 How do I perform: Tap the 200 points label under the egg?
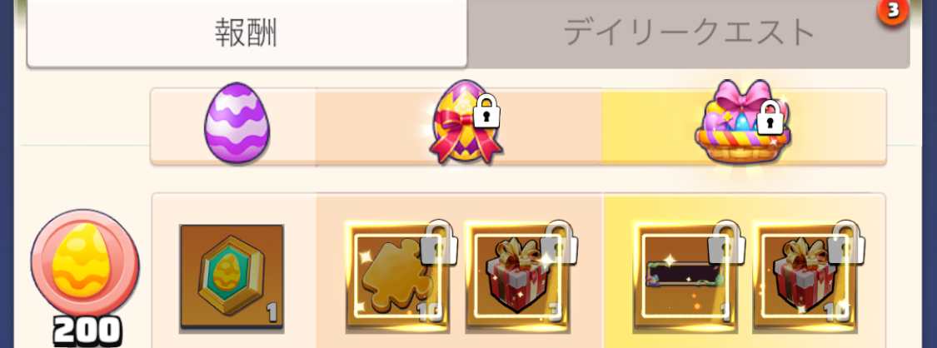click(87, 331)
